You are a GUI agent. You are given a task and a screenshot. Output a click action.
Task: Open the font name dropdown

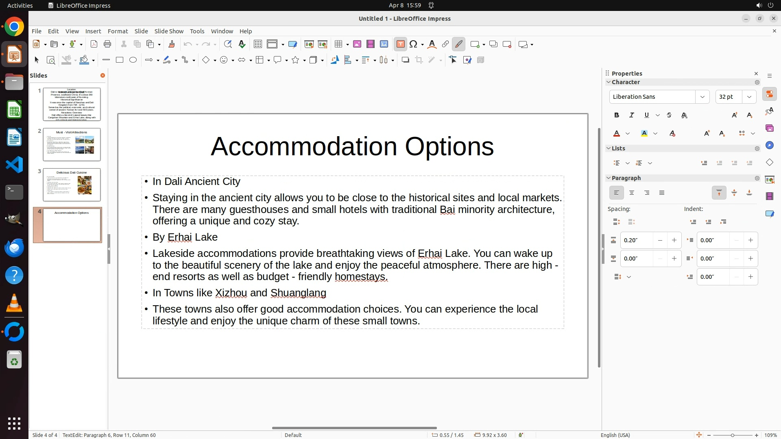(702, 97)
